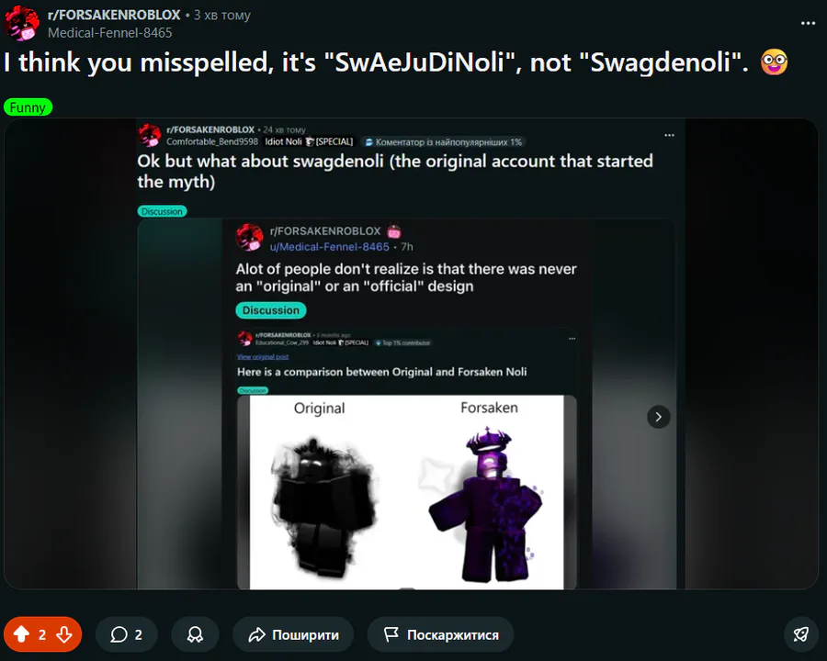Viewport: 827px width, 661px height.
Task: Open the embedded crosspost image
Action: coord(412,353)
